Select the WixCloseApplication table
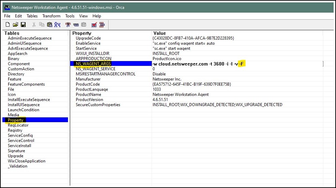The width and height of the screenshot is (336, 188). 27,161
